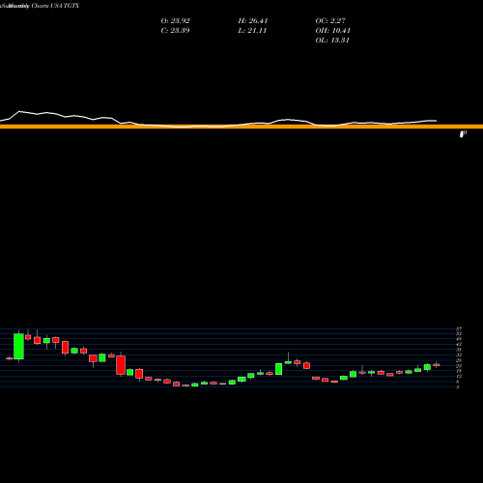Click the lowest price axis label '3'
The height and width of the screenshot is (483, 483).
pos(458,386)
